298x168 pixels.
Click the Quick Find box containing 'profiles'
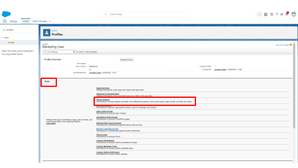pos(18,30)
